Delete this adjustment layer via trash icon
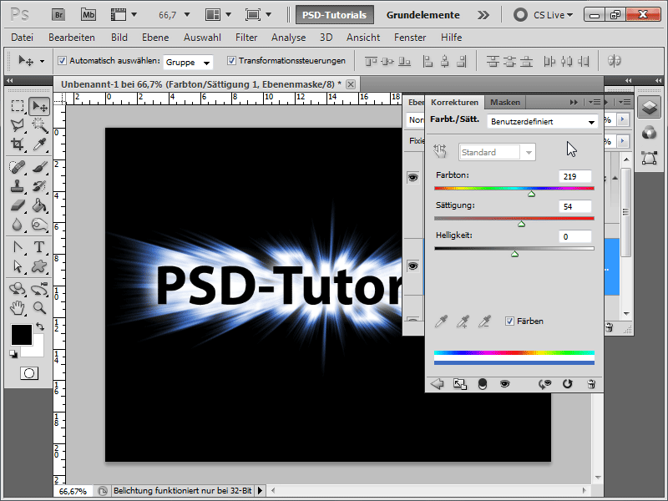Screen dimensions: 668x501 [591, 384]
